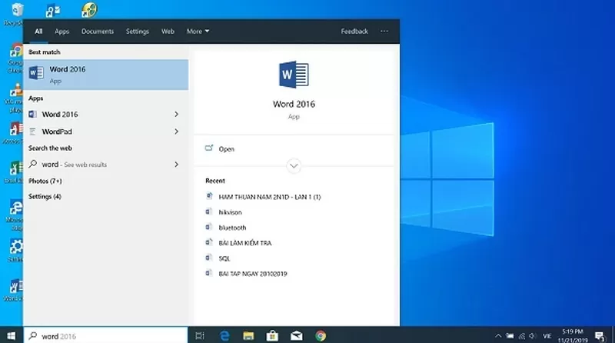
Task: Click the document icon next to SQL
Action: [x=209, y=258]
